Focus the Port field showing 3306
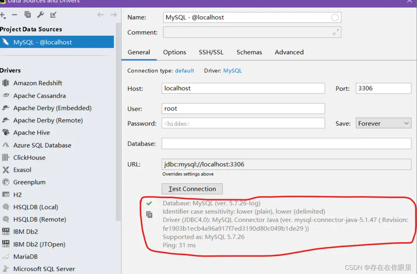The image size is (417, 274). click(x=383, y=88)
